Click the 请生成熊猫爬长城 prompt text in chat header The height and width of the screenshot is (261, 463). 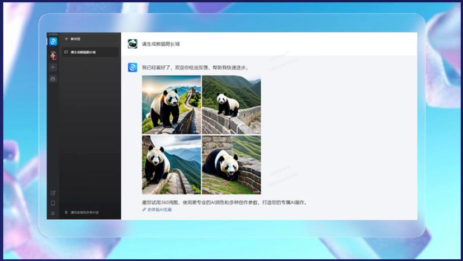pos(161,44)
